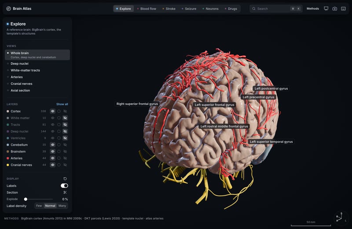Click the Left rostral middle frontal gyrus label
The height and width of the screenshot is (229, 352).
(224, 126)
